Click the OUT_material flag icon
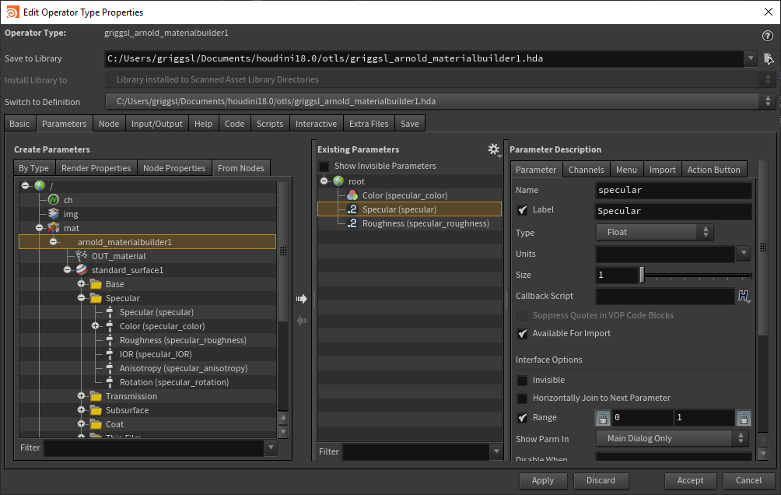Viewport: 781px width, 495px height. [81, 256]
